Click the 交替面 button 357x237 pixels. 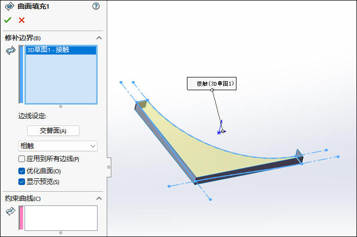pos(53,130)
